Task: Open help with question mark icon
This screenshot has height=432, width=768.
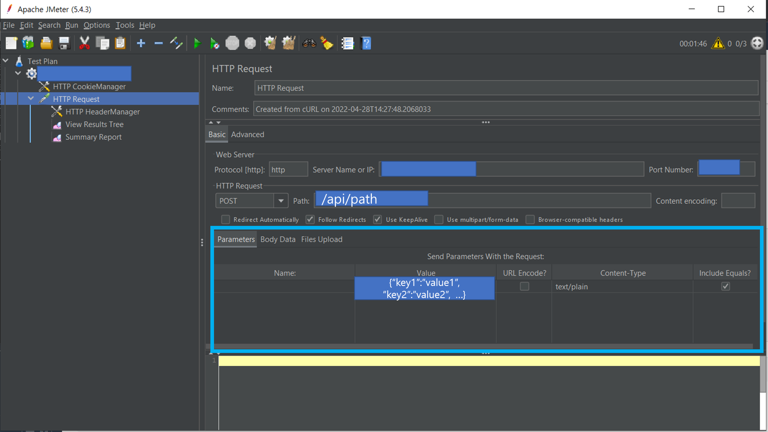Action: (366, 43)
